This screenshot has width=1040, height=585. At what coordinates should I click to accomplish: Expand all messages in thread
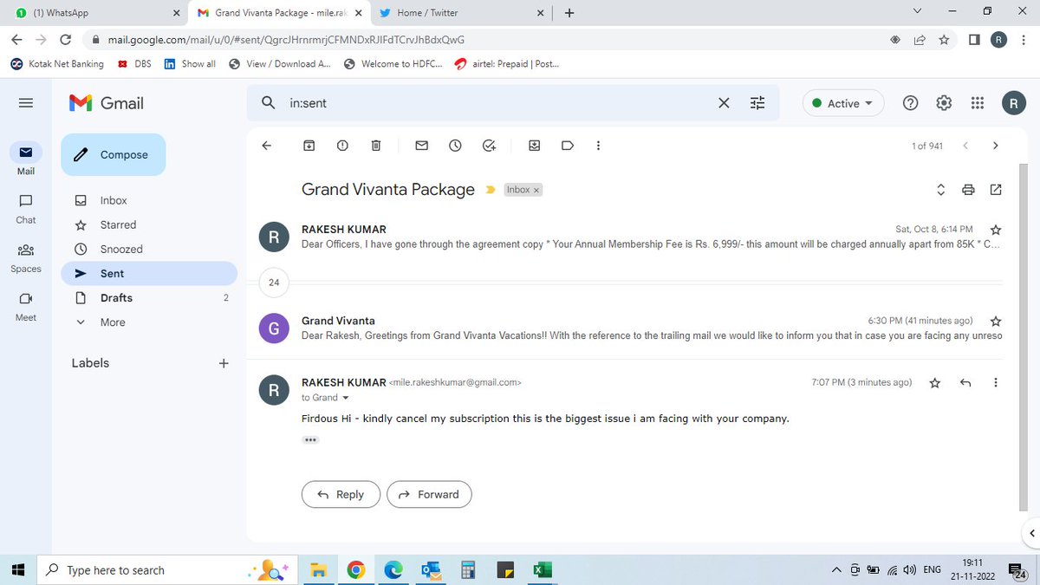(940, 190)
